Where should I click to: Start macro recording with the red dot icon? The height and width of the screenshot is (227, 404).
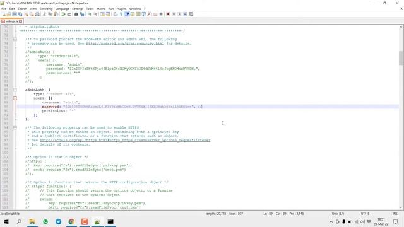pos(168,14)
